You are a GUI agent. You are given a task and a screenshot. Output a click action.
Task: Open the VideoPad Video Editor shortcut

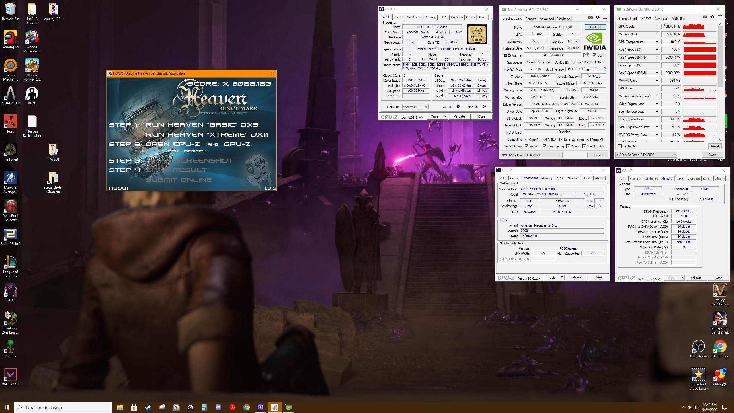(698, 379)
